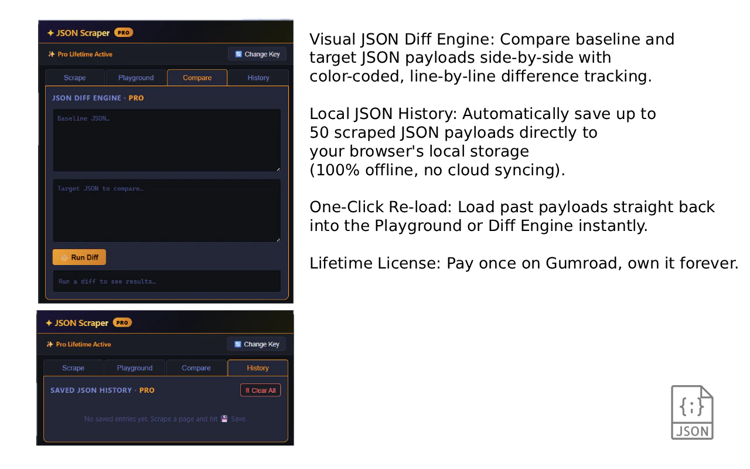Focus the Target JSON to compare text area
Image resolution: width=750 pixels, height=469 pixels.
pos(167,210)
